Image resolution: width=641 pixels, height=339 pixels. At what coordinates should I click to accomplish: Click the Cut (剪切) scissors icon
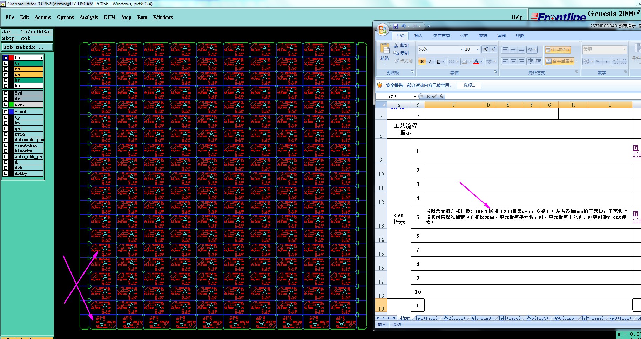click(396, 46)
